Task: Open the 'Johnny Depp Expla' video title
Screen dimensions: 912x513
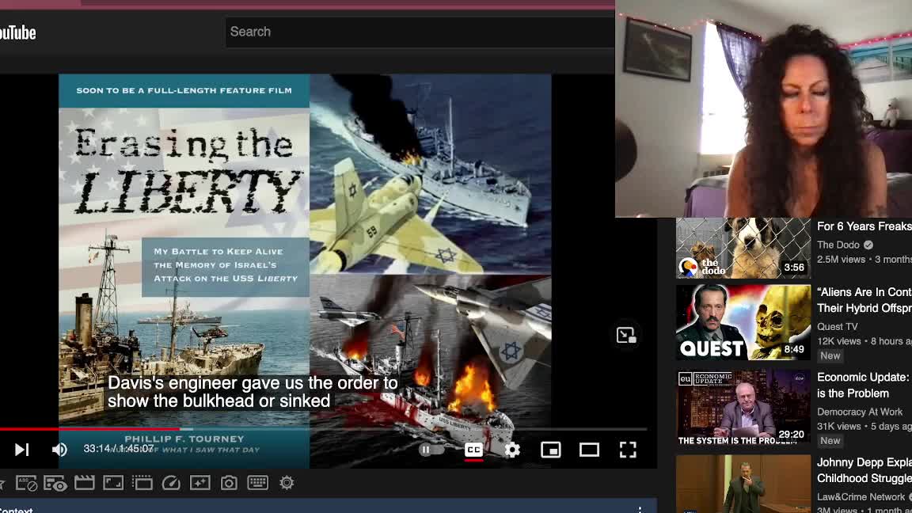Action: coord(864,470)
